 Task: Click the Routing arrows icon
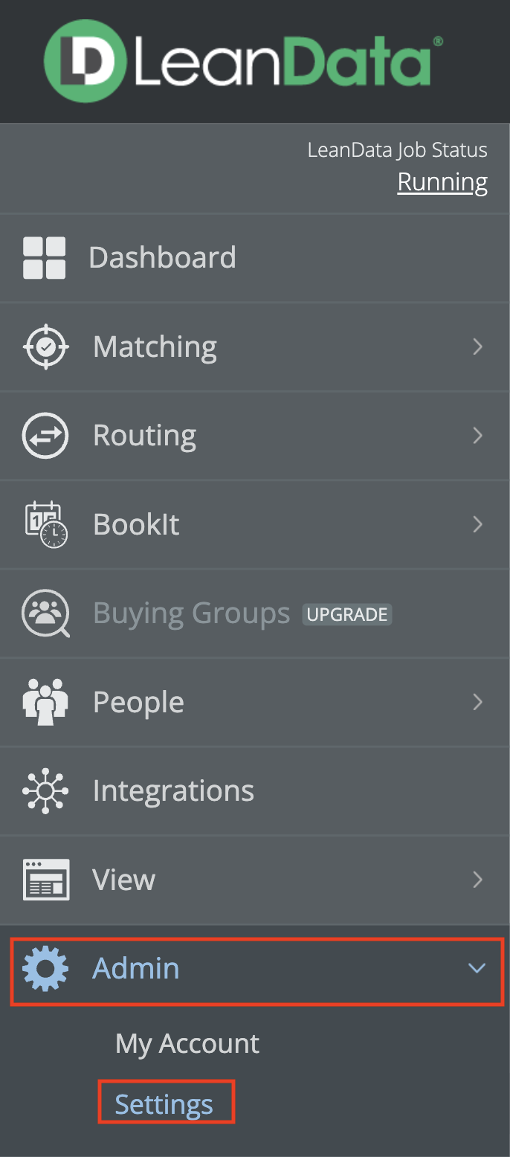coord(45,436)
